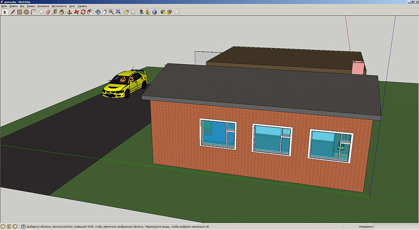Activate the Zoom magnifier tool

tap(111, 12)
